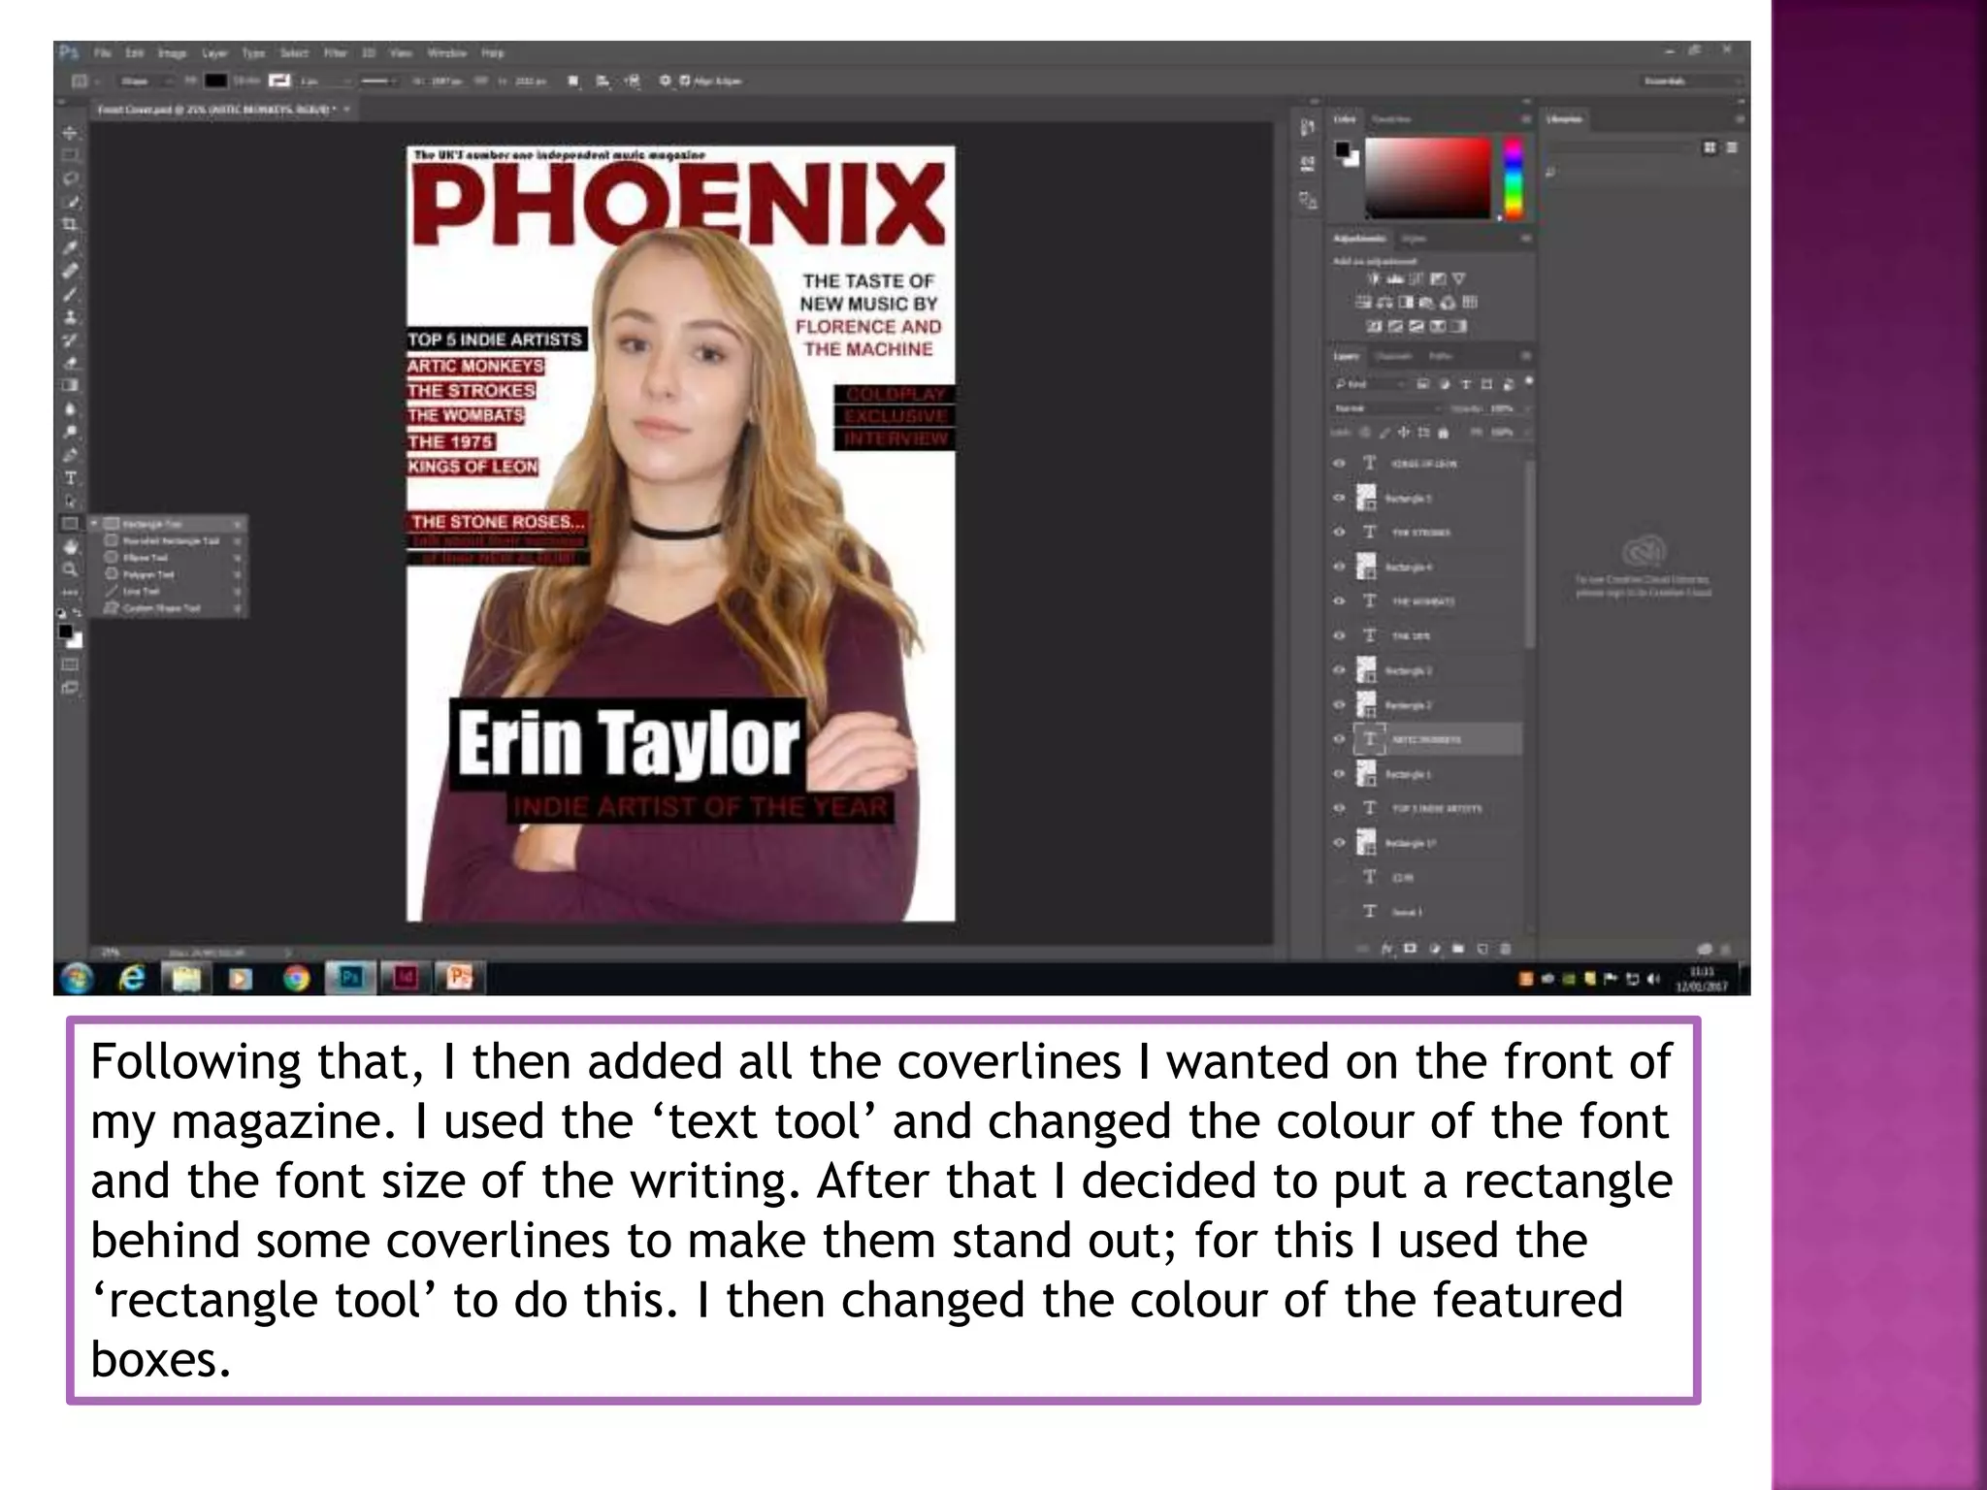Open the Window menu
This screenshot has height=1490, width=1987.
447,53
